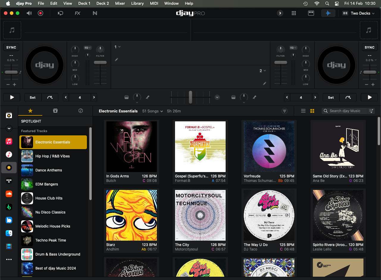Open Beatport source in sidebar

pyautogui.click(x=9, y=207)
